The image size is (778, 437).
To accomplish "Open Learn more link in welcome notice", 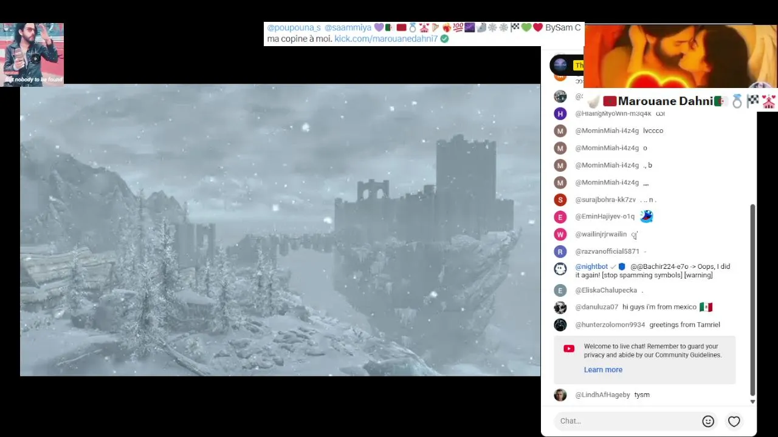I will (603, 370).
